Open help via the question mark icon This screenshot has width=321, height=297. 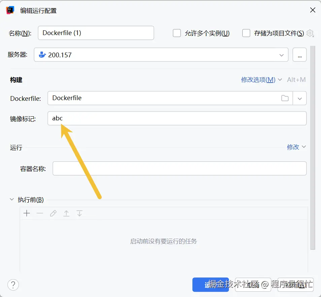(13, 285)
